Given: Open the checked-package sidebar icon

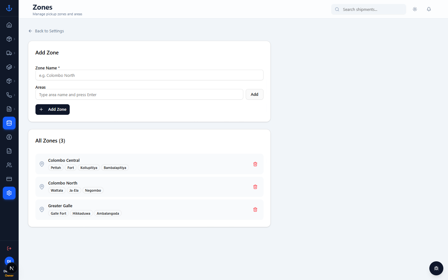Looking at the screenshot, I should click(x=9, y=81).
